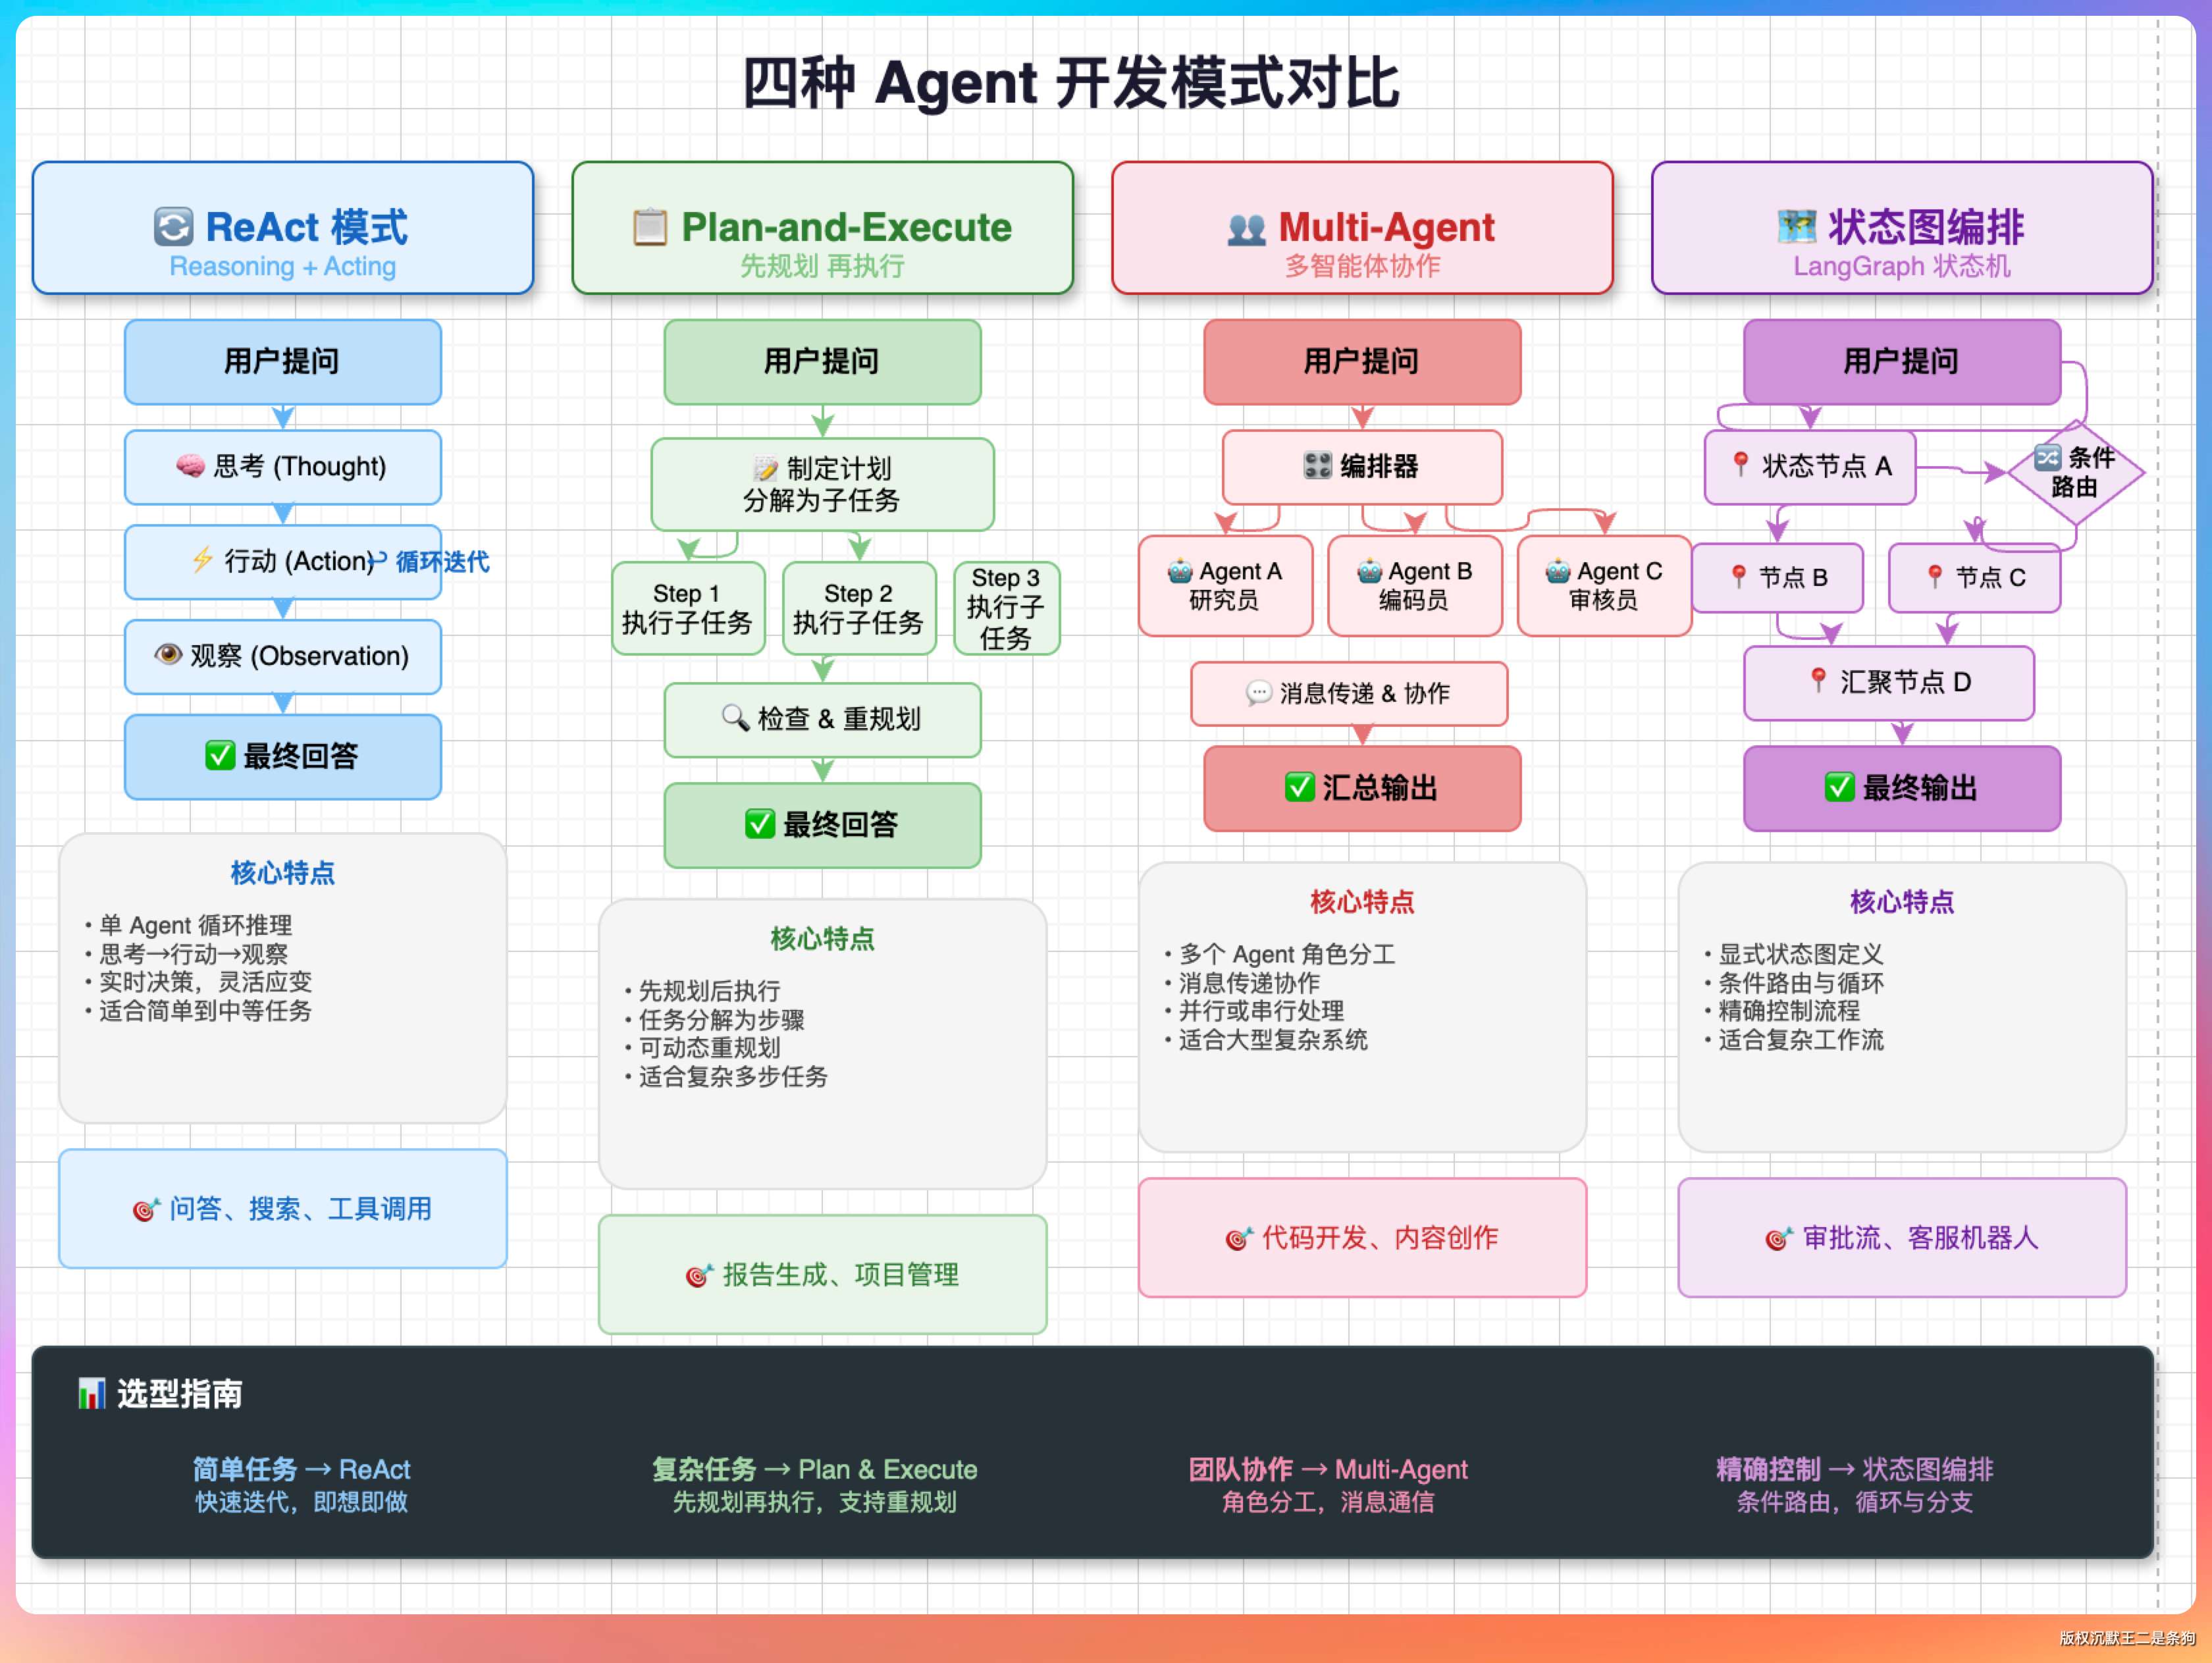Click the bar chart icon beside 选型指南

click(x=92, y=1392)
